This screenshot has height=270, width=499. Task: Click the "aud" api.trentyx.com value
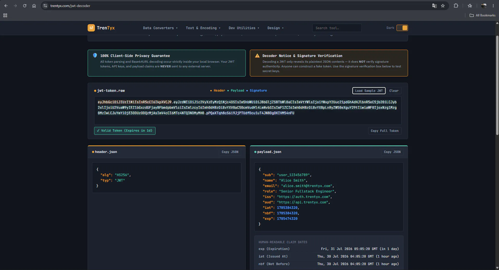point(302,202)
